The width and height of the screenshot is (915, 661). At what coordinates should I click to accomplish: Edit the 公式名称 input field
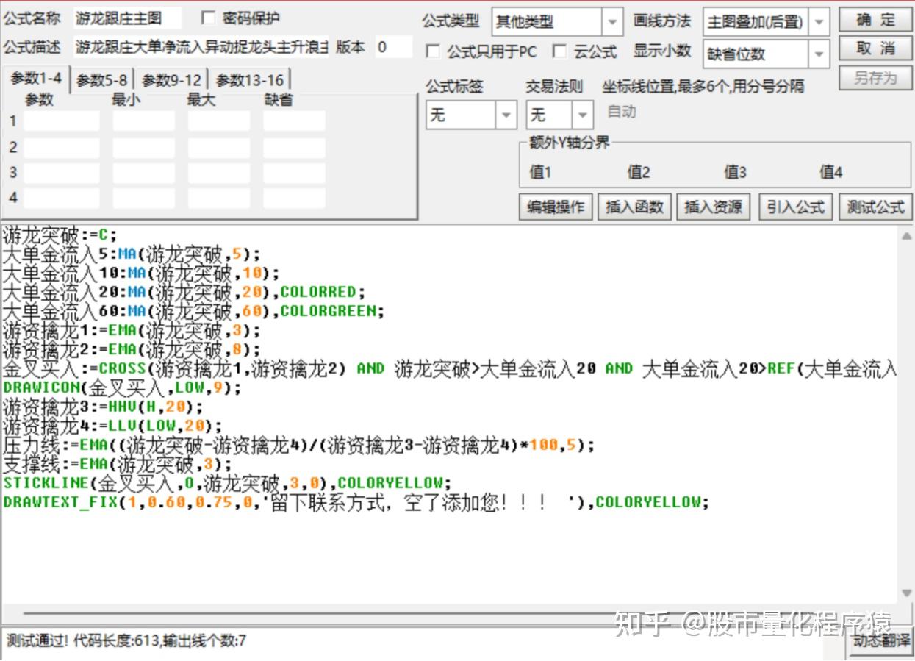(127, 18)
